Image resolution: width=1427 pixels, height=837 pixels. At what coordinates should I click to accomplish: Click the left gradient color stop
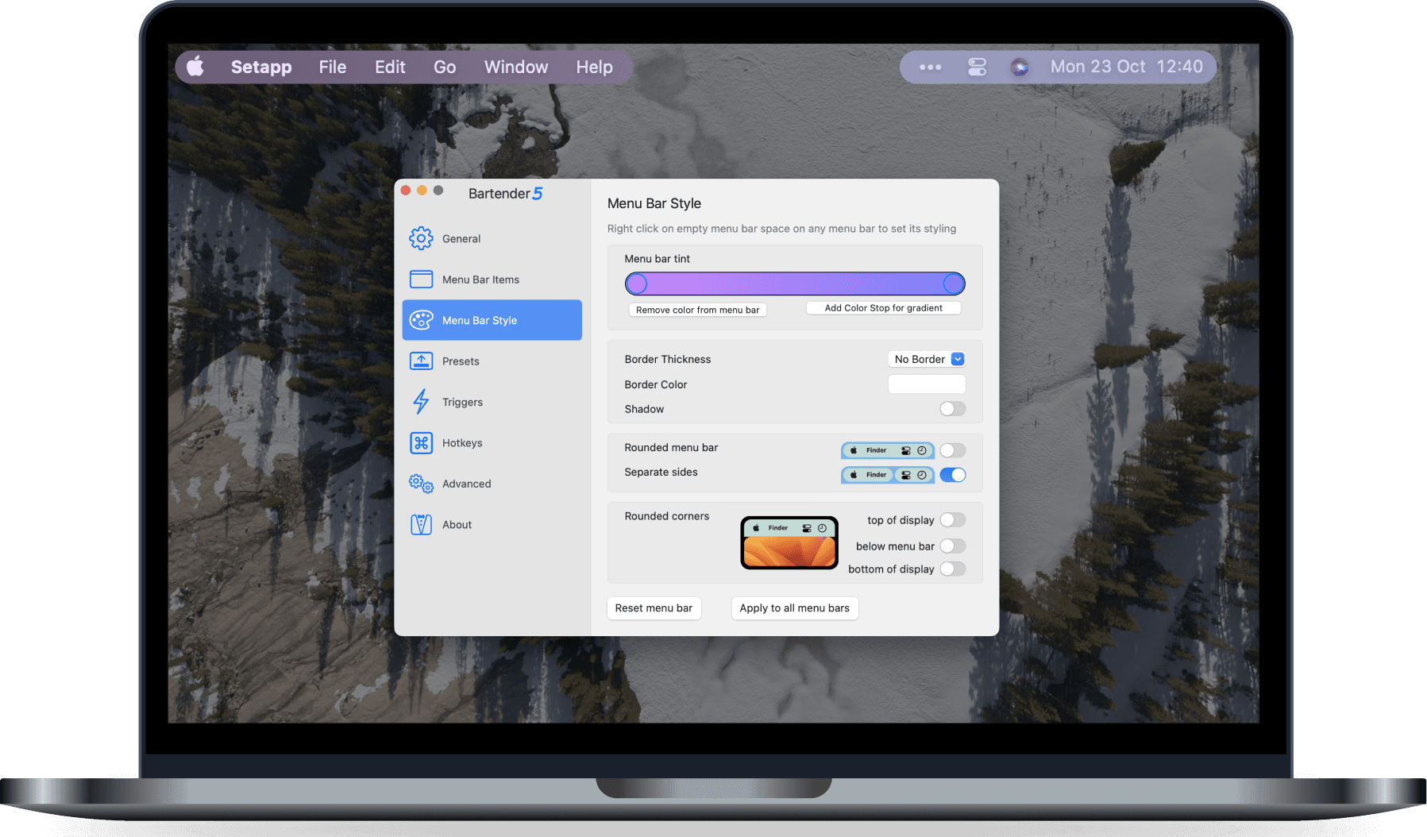(x=637, y=283)
